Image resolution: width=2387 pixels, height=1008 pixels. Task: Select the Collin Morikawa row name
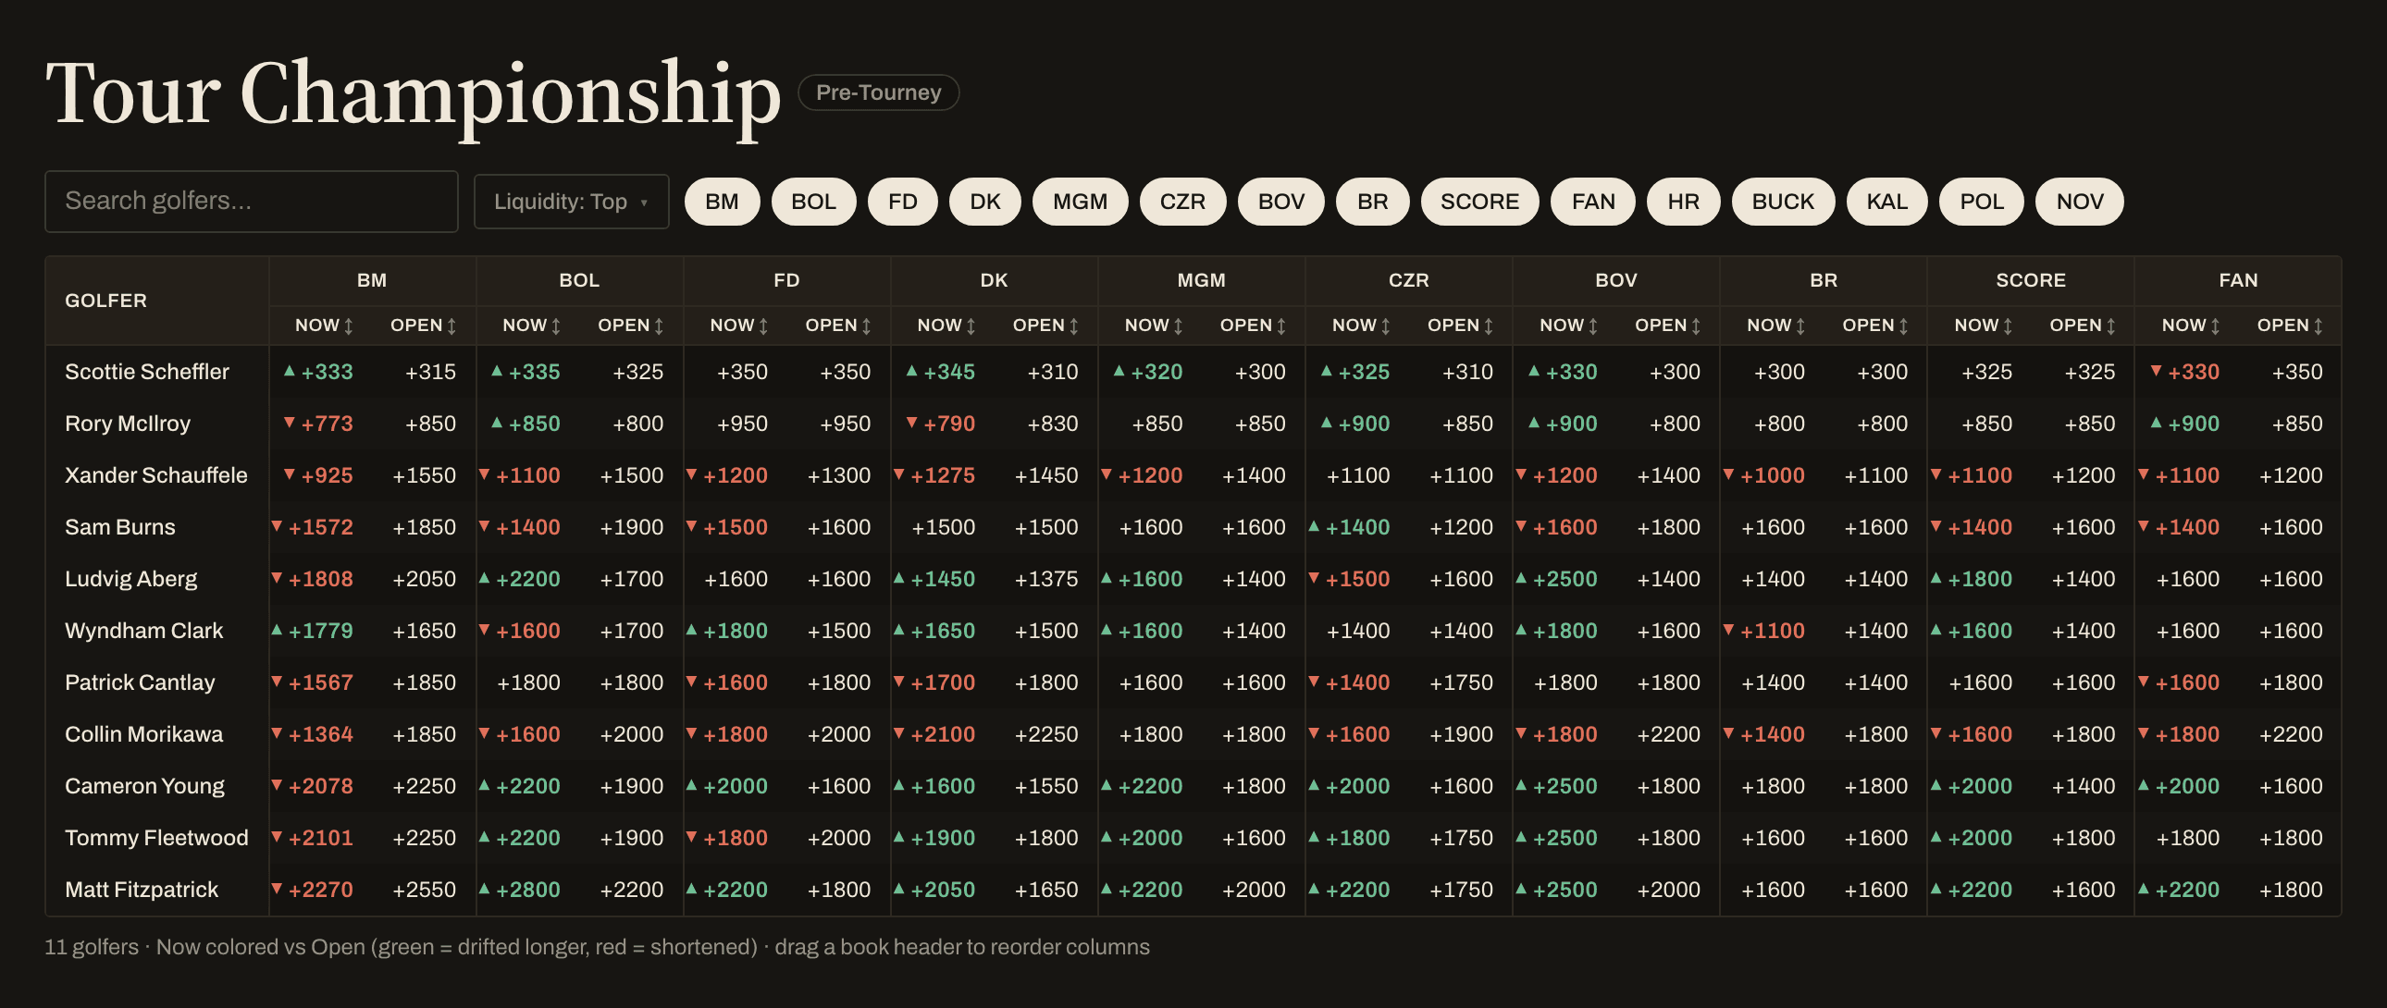click(144, 734)
